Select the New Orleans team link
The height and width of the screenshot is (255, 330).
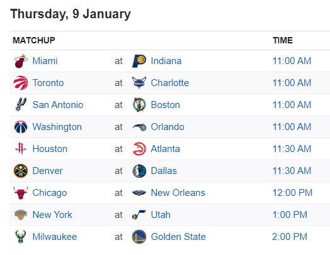pyautogui.click(x=178, y=193)
